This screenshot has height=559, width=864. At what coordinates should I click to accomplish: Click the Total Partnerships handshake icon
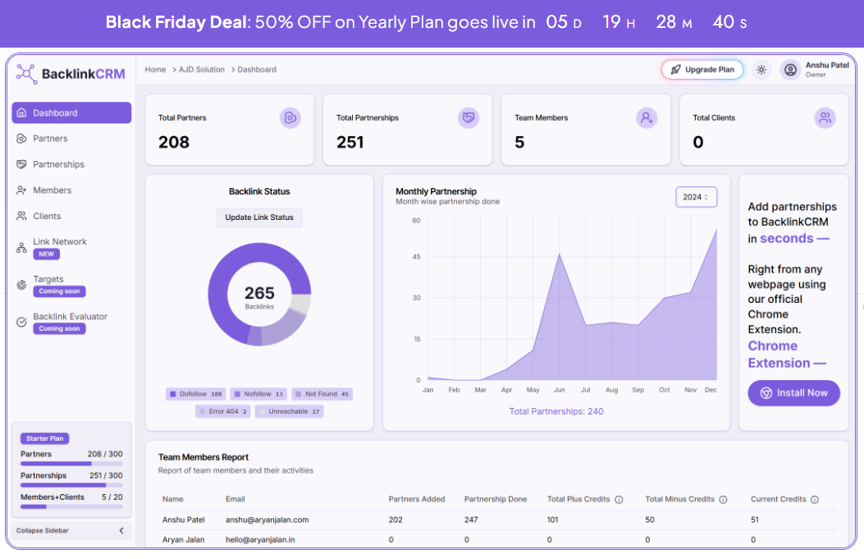(468, 118)
